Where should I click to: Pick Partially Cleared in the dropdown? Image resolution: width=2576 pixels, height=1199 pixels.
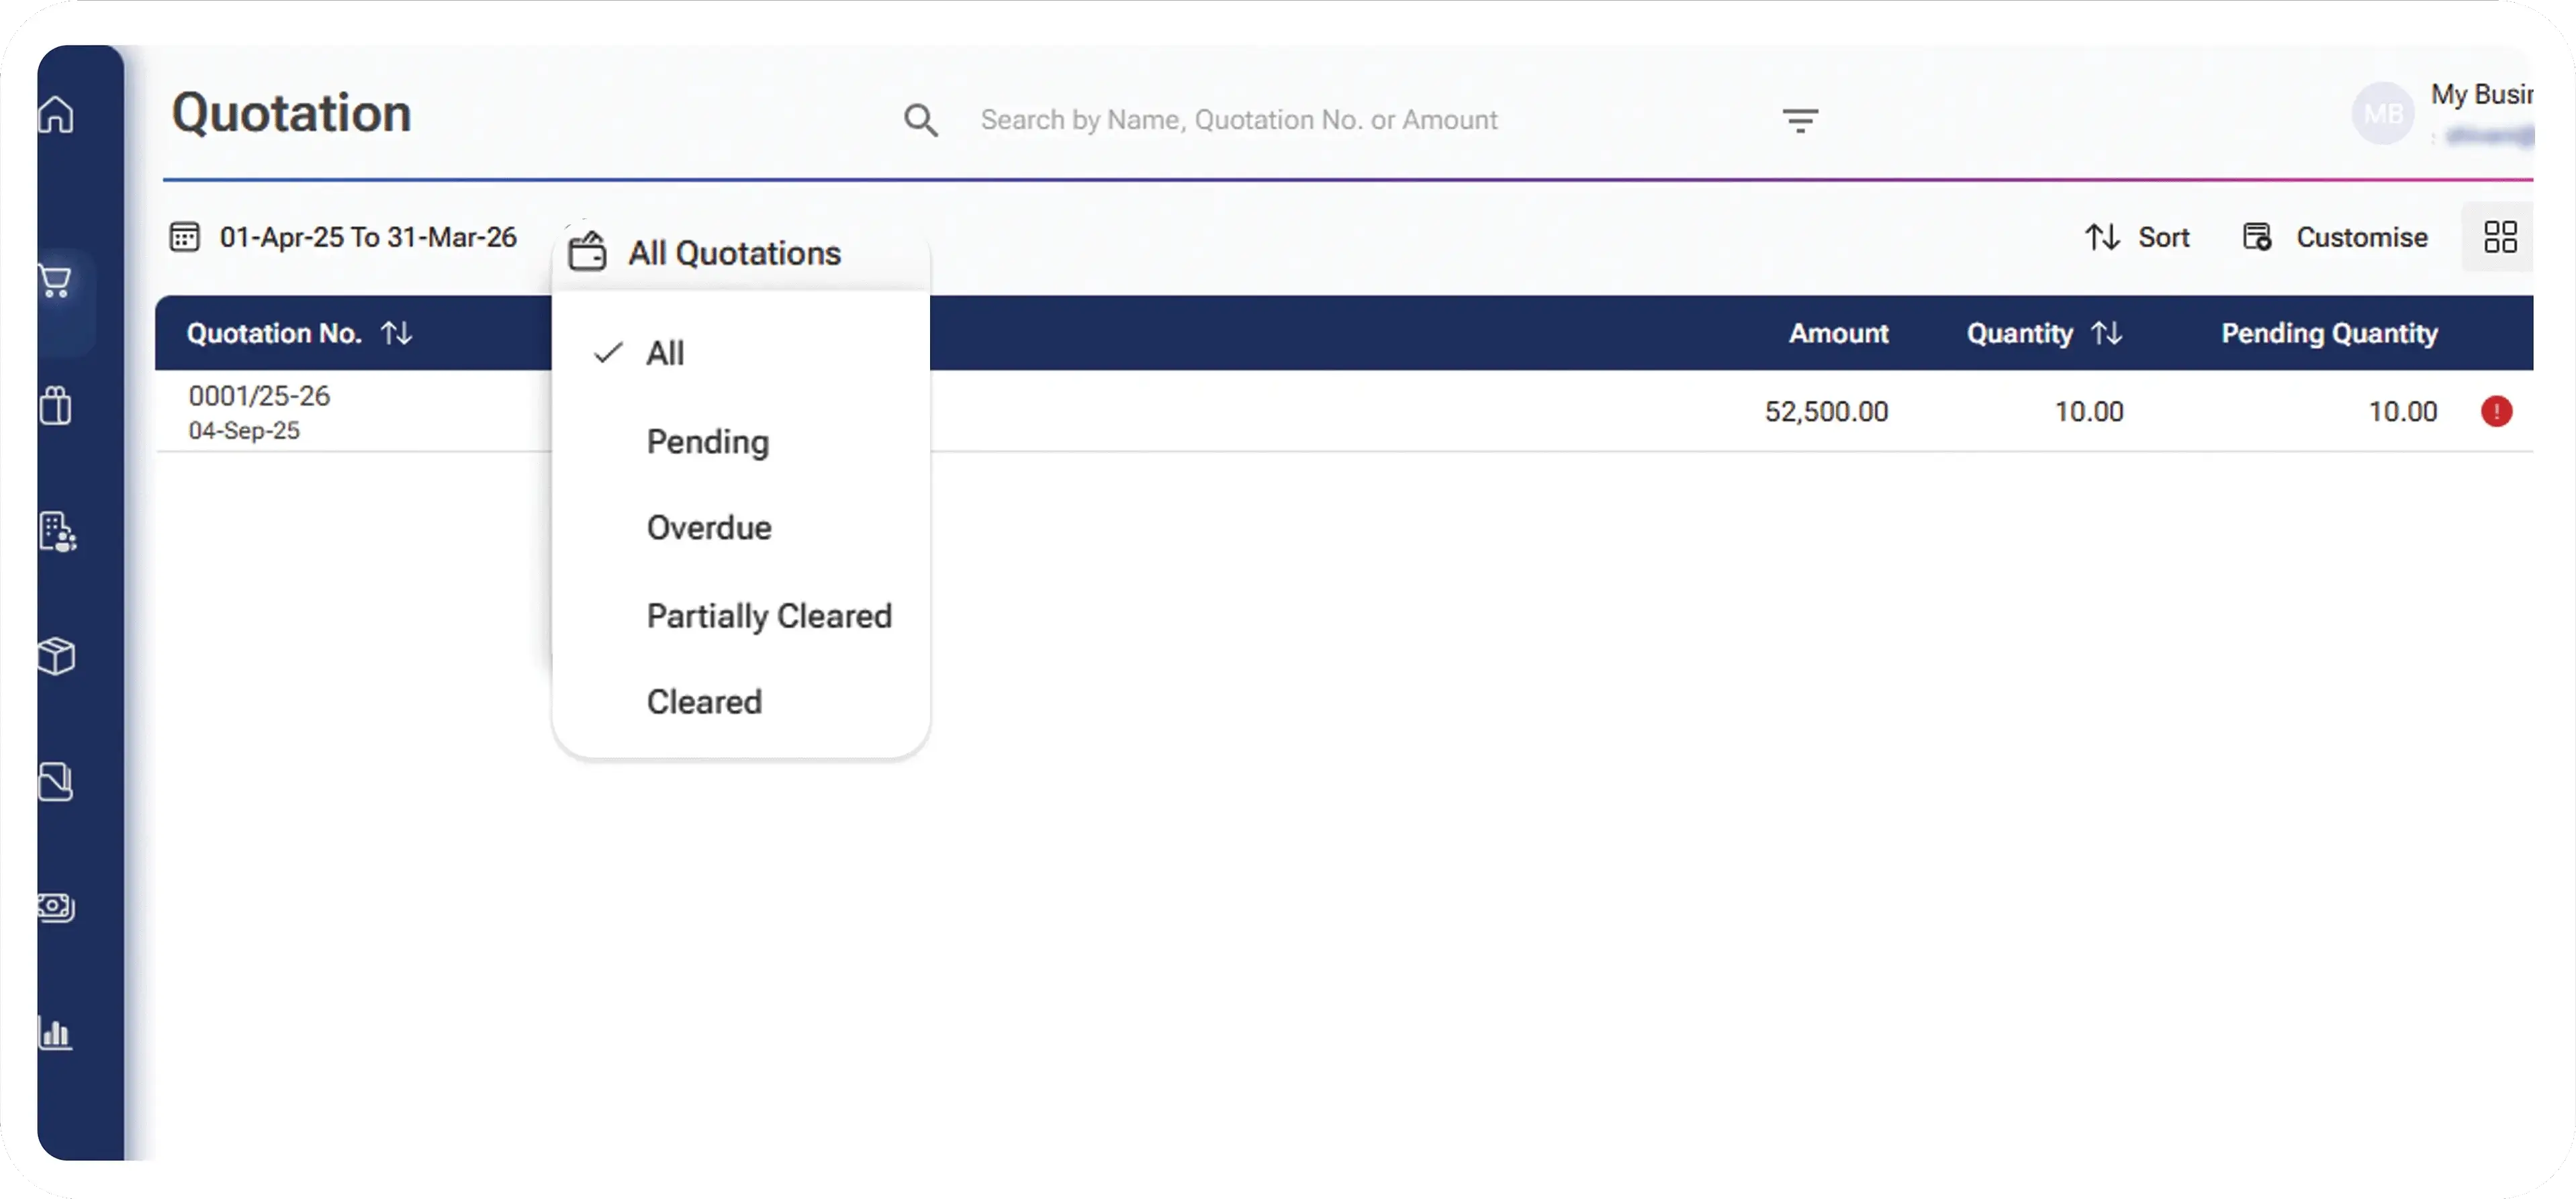coord(769,616)
